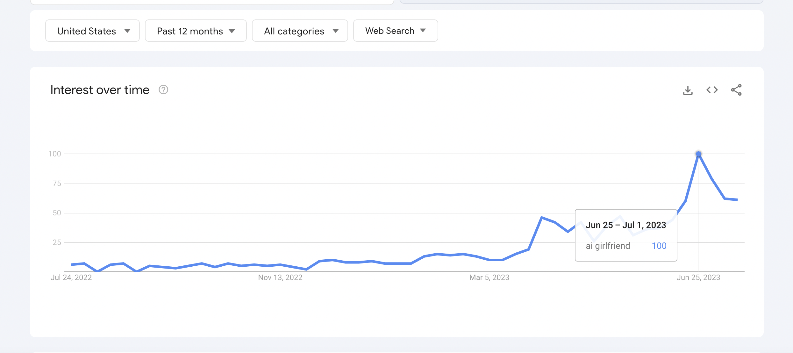This screenshot has width=793, height=353.
Task: Click the highlighted peak data point
Action: pyautogui.click(x=698, y=154)
